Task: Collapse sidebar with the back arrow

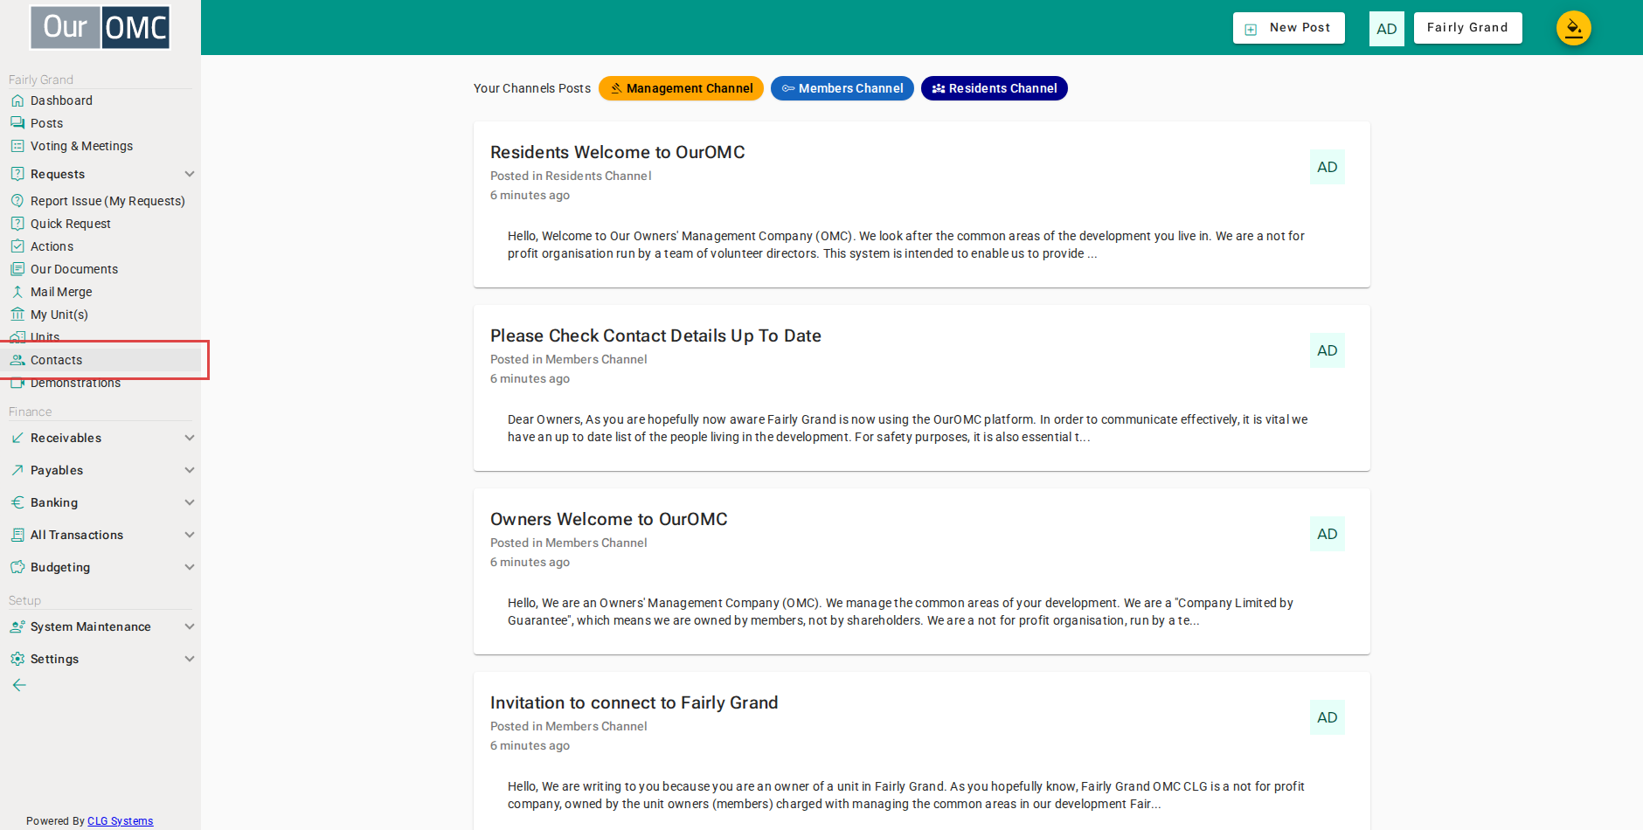Action: point(19,685)
